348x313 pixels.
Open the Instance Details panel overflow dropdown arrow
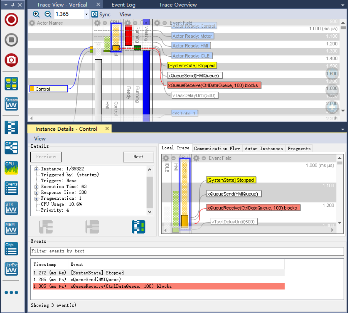(x=343, y=129)
